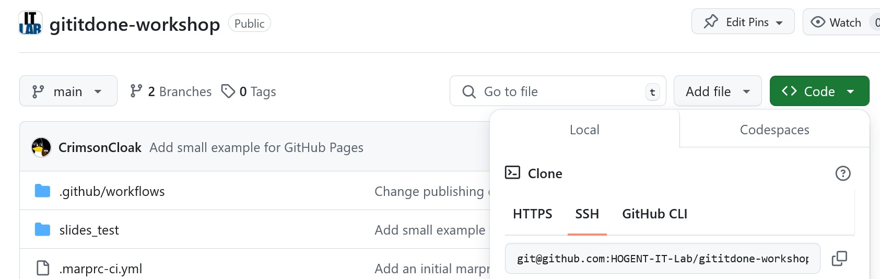Click the Watch button label
Viewport: 880px width, 279px height.
click(845, 22)
